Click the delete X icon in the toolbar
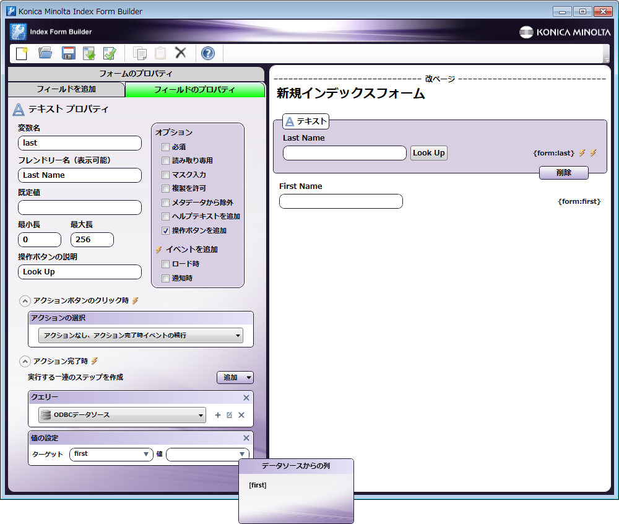This screenshot has height=524, width=619. coord(180,53)
